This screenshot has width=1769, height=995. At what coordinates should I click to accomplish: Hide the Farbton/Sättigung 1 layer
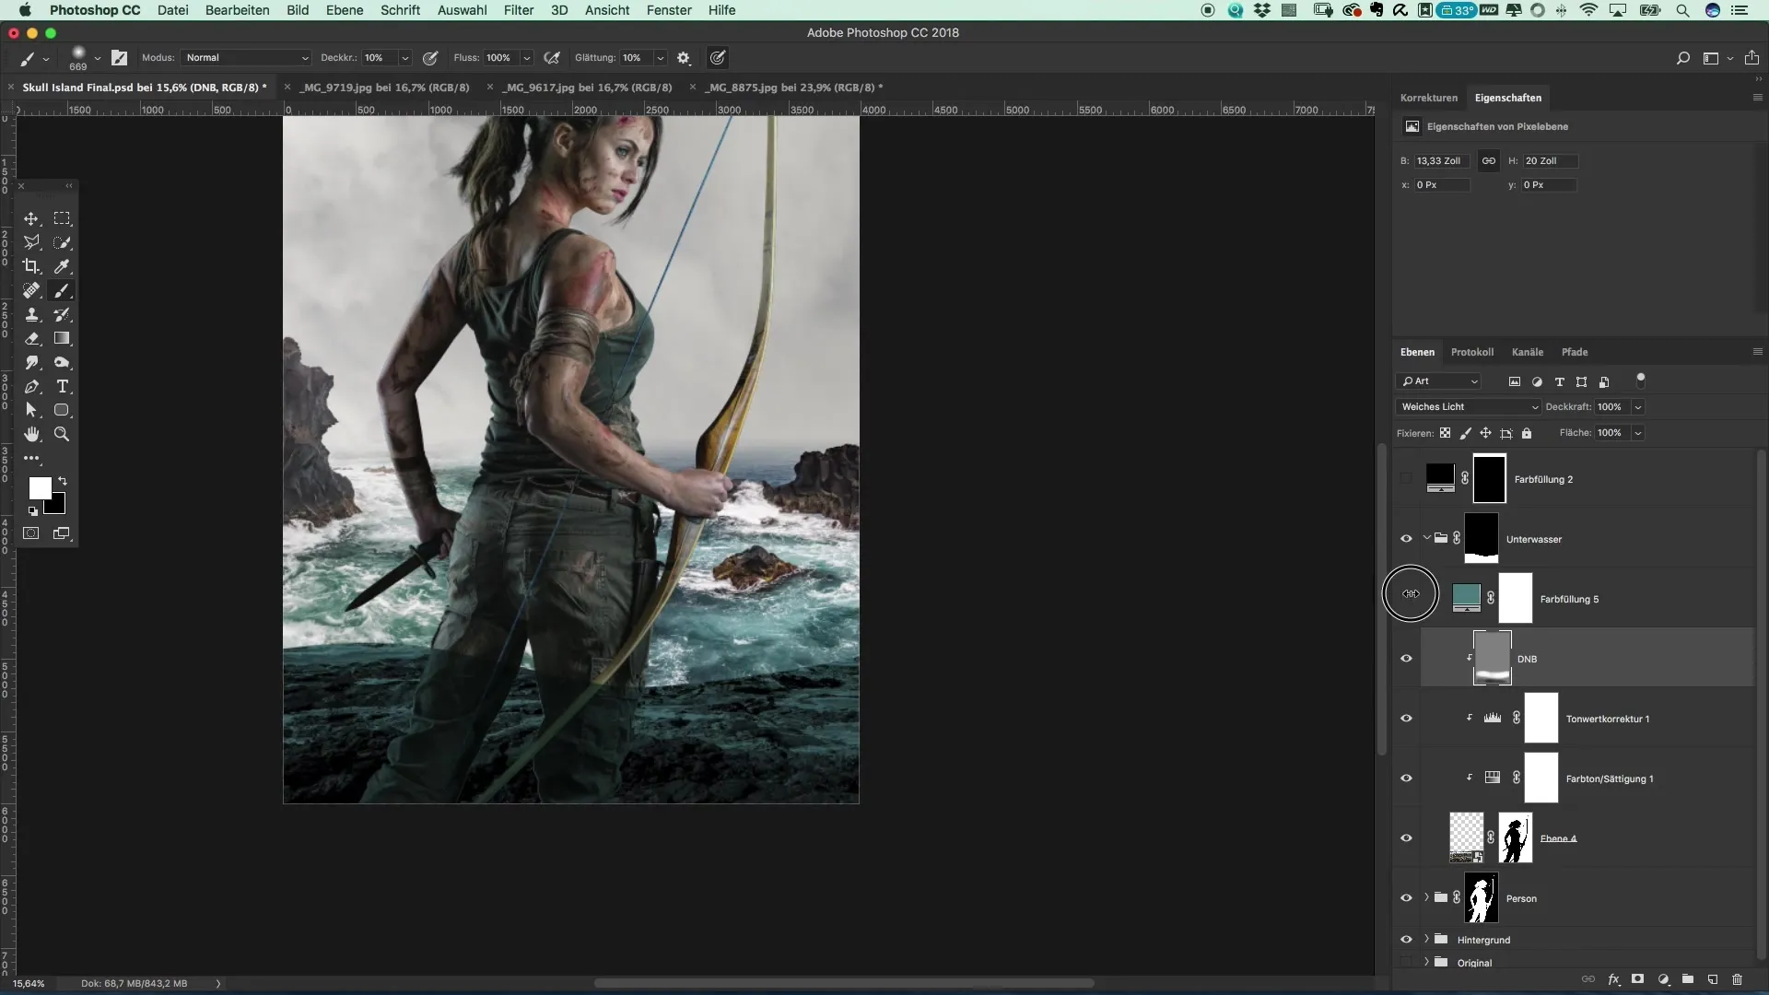(x=1406, y=778)
